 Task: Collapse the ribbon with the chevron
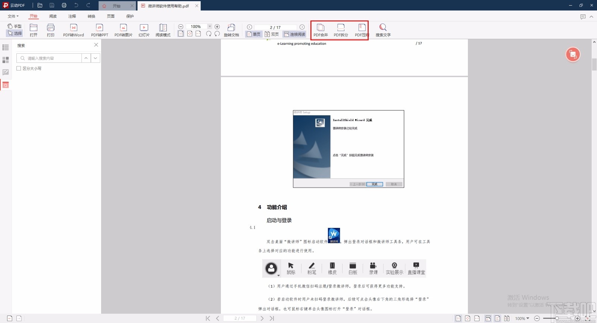(x=591, y=17)
